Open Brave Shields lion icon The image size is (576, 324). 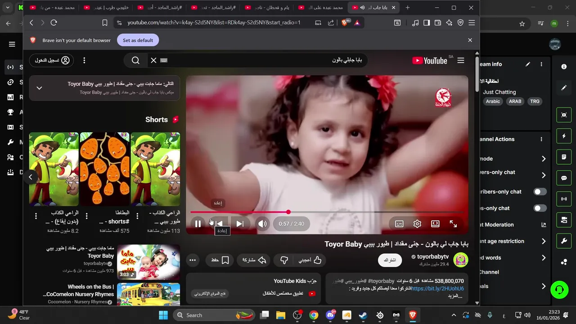tap(345, 22)
